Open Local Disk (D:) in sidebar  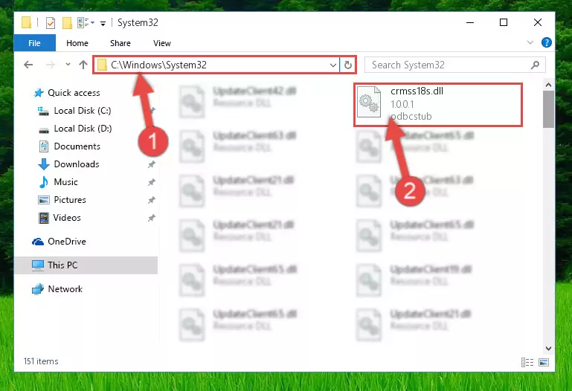coord(83,129)
